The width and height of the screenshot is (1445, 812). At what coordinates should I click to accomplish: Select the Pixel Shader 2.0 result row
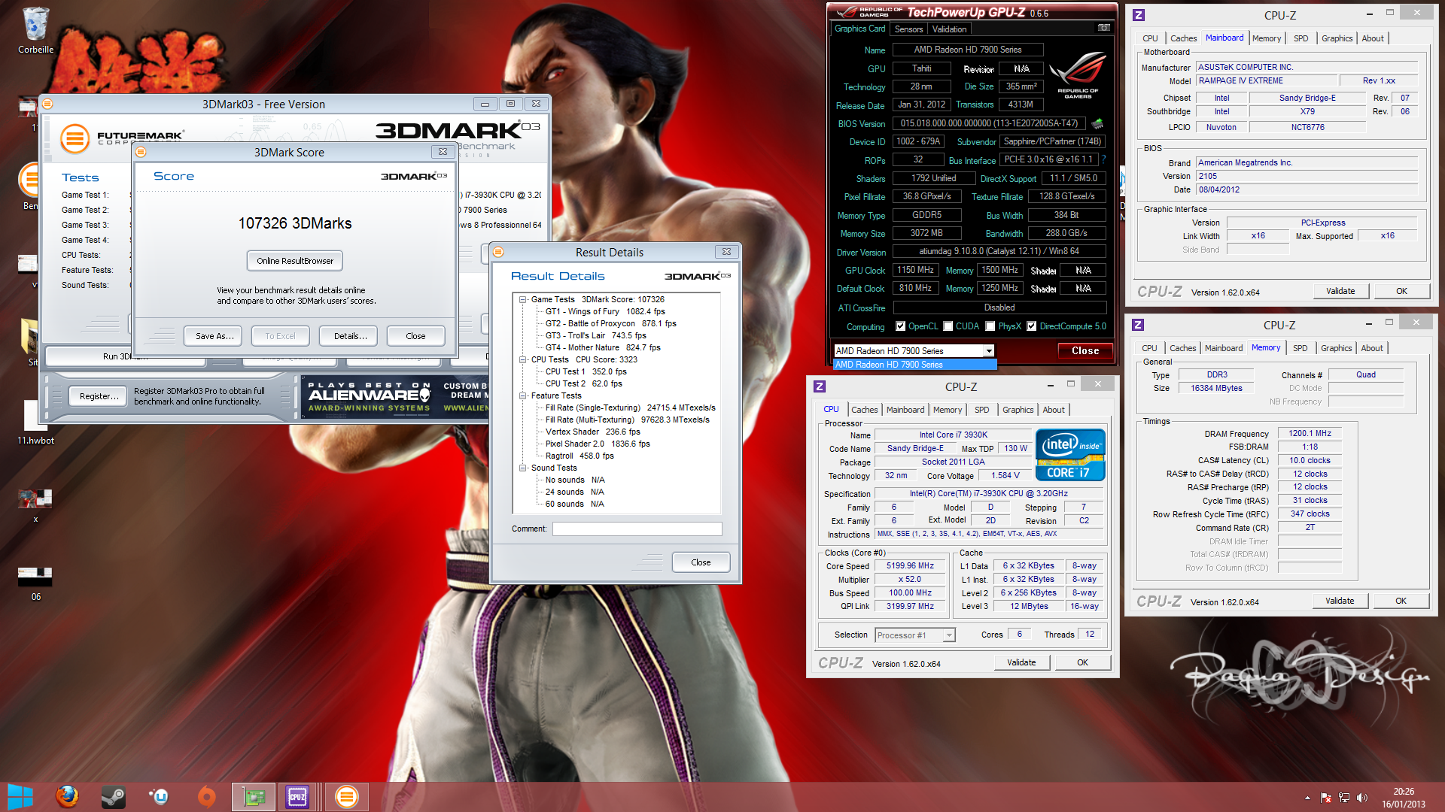[598, 444]
